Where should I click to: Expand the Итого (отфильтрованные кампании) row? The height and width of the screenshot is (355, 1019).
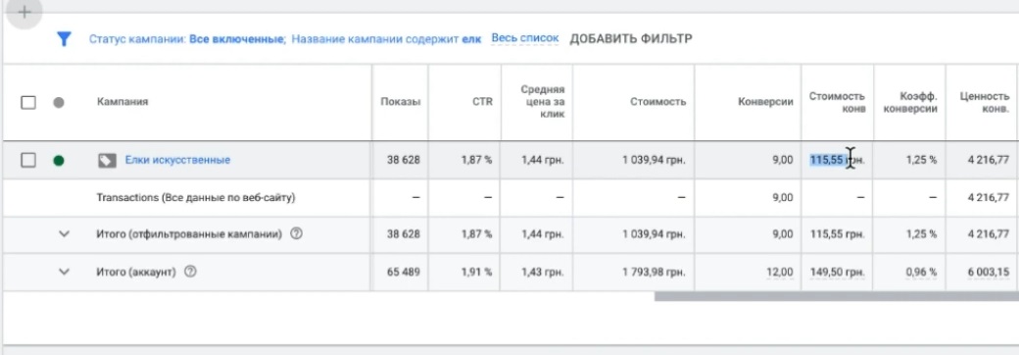[x=64, y=234]
